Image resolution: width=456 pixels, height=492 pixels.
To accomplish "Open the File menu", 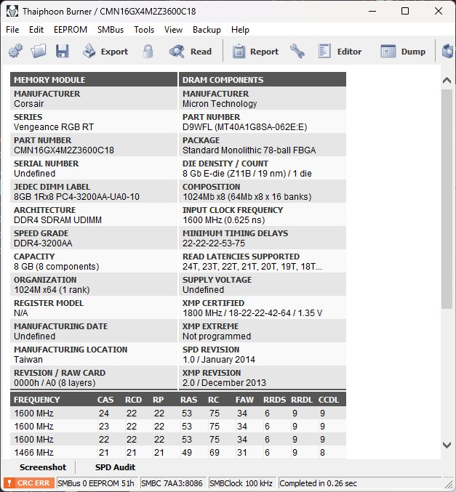I will 12,30.
